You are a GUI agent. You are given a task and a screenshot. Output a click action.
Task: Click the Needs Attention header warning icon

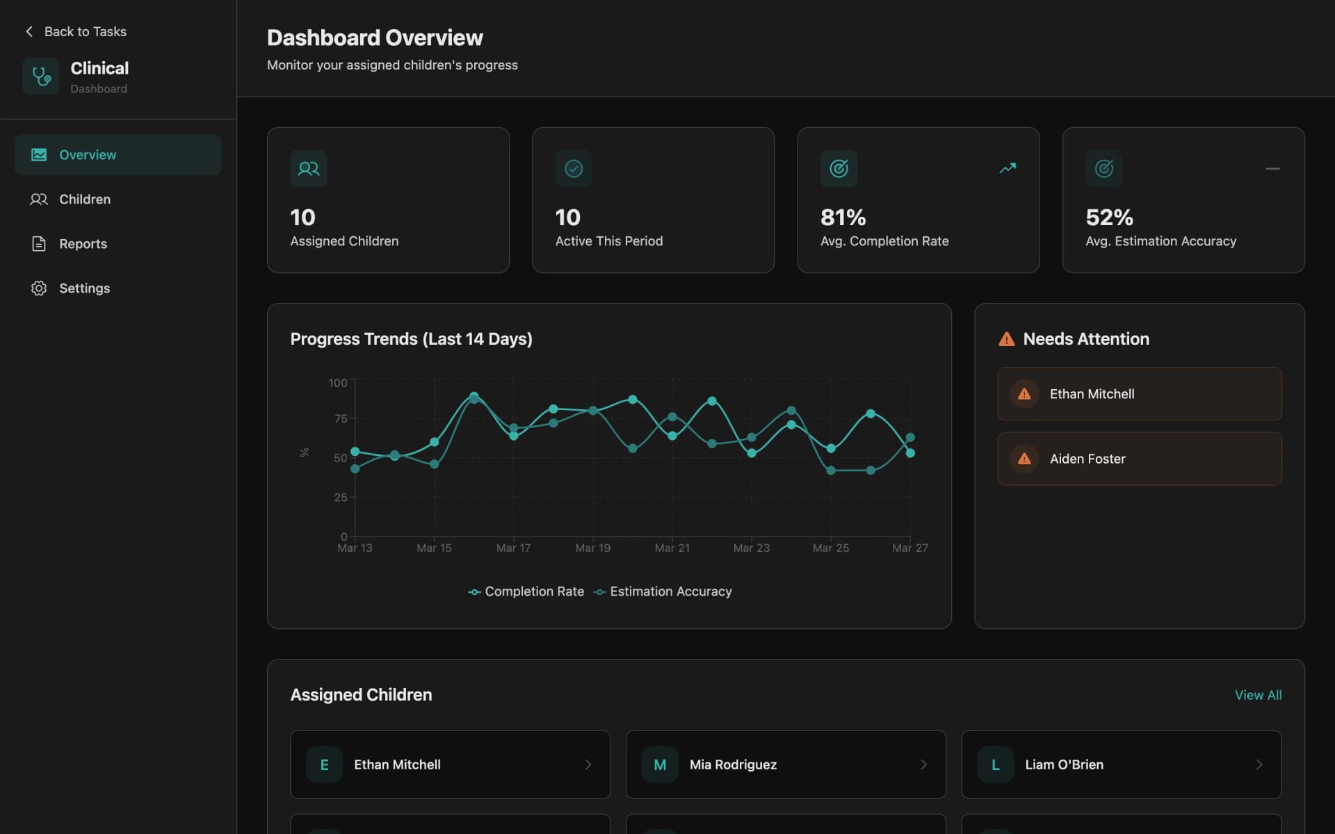pos(1007,339)
